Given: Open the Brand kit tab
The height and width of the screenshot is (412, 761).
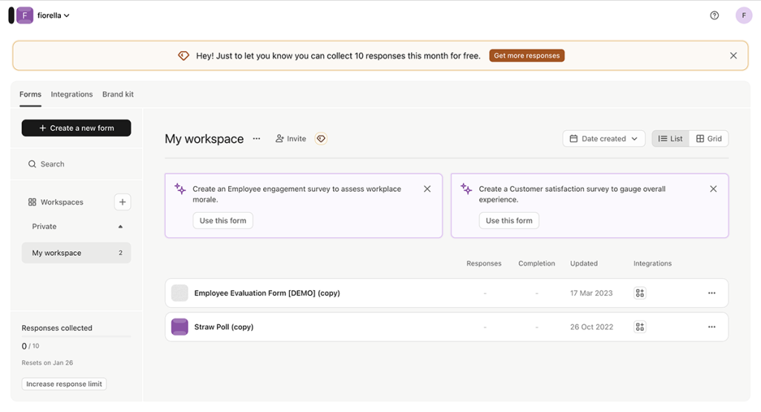Looking at the screenshot, I should [x=118, y=94].
